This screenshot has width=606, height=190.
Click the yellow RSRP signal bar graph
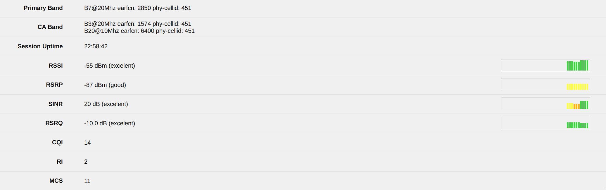(545, 85)
